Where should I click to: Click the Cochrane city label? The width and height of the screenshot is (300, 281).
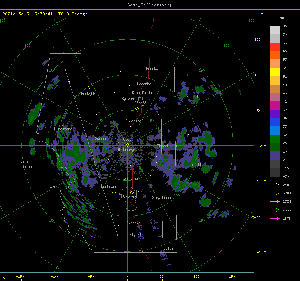[x=109, y=187]
